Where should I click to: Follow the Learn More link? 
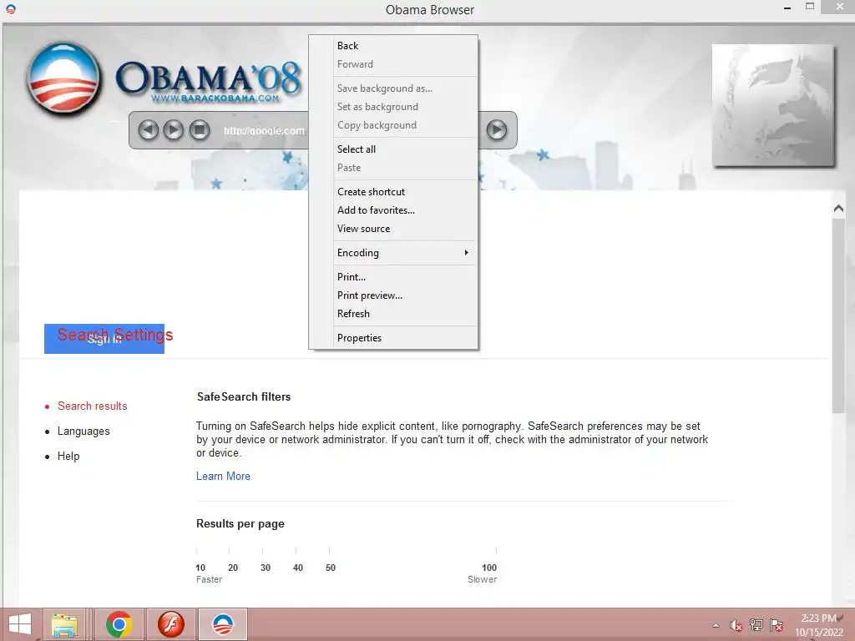pos(223,476)
